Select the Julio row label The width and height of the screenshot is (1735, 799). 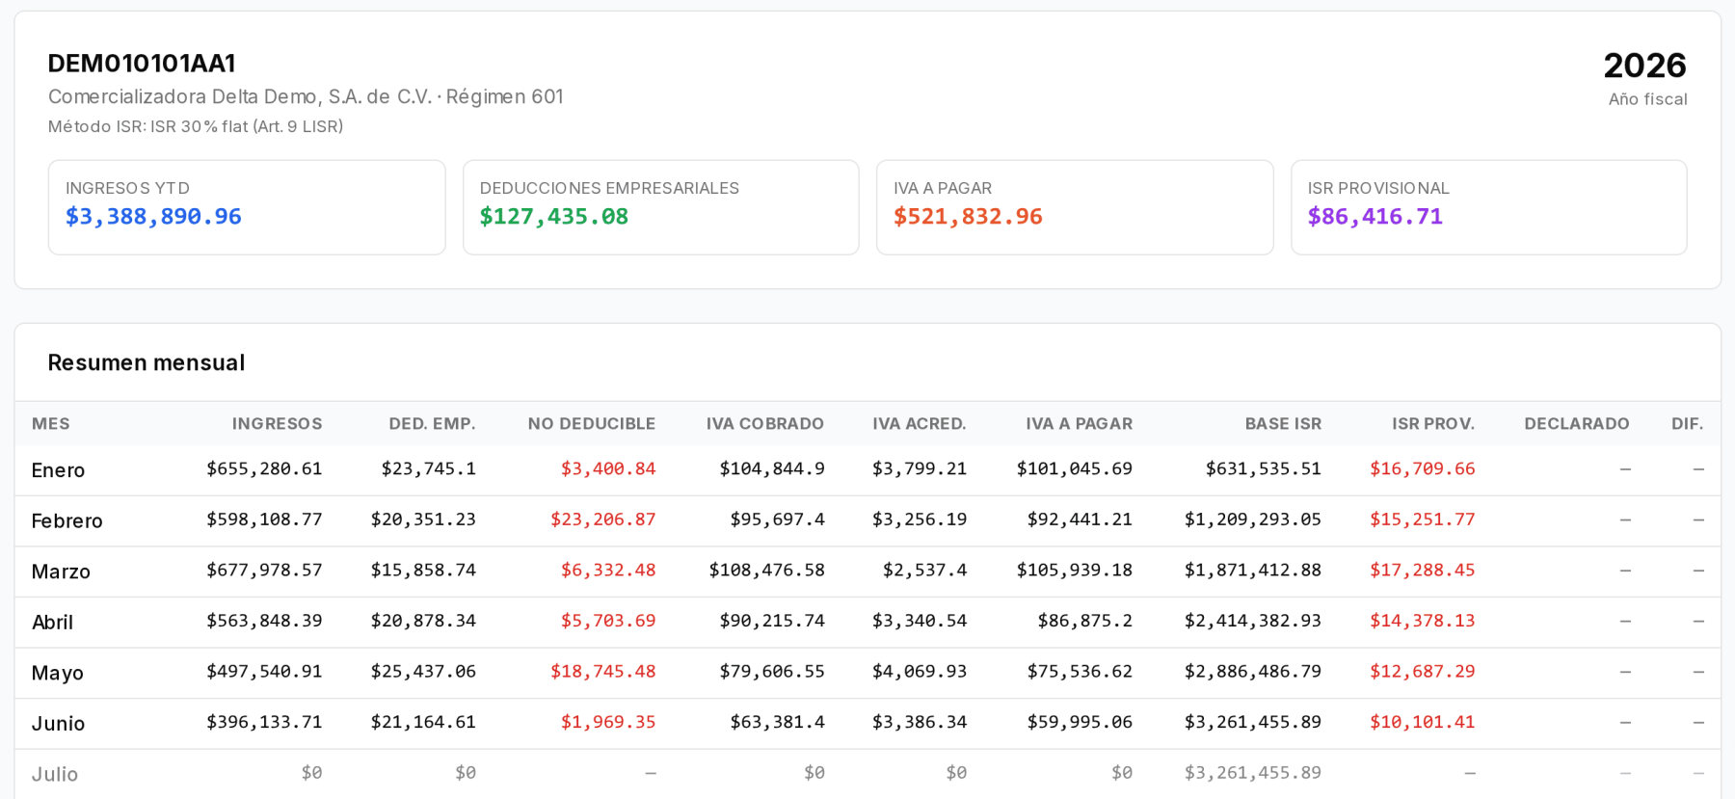55,775
